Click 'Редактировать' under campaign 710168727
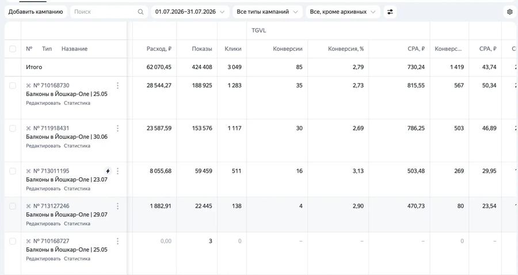 tap(43, 259)
